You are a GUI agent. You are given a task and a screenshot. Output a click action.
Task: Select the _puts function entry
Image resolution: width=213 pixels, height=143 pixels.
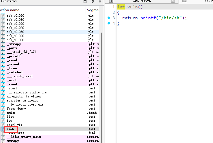coord(50,48)
